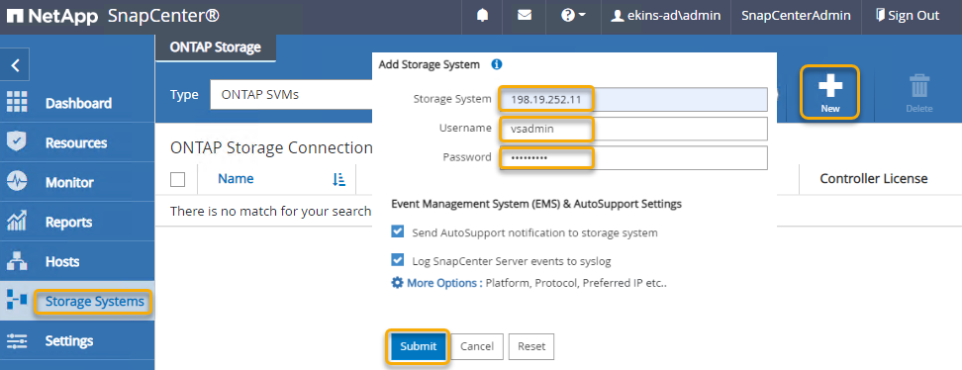
Task: Collapse the sidebar with the back chevron
Action: pyautogui.click(x=15, y=65)
